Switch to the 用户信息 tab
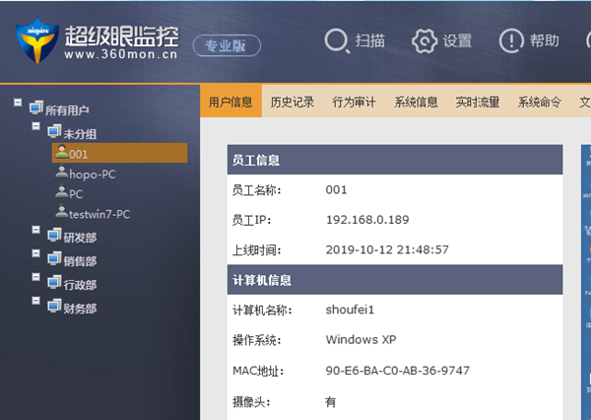 point(230,102)
